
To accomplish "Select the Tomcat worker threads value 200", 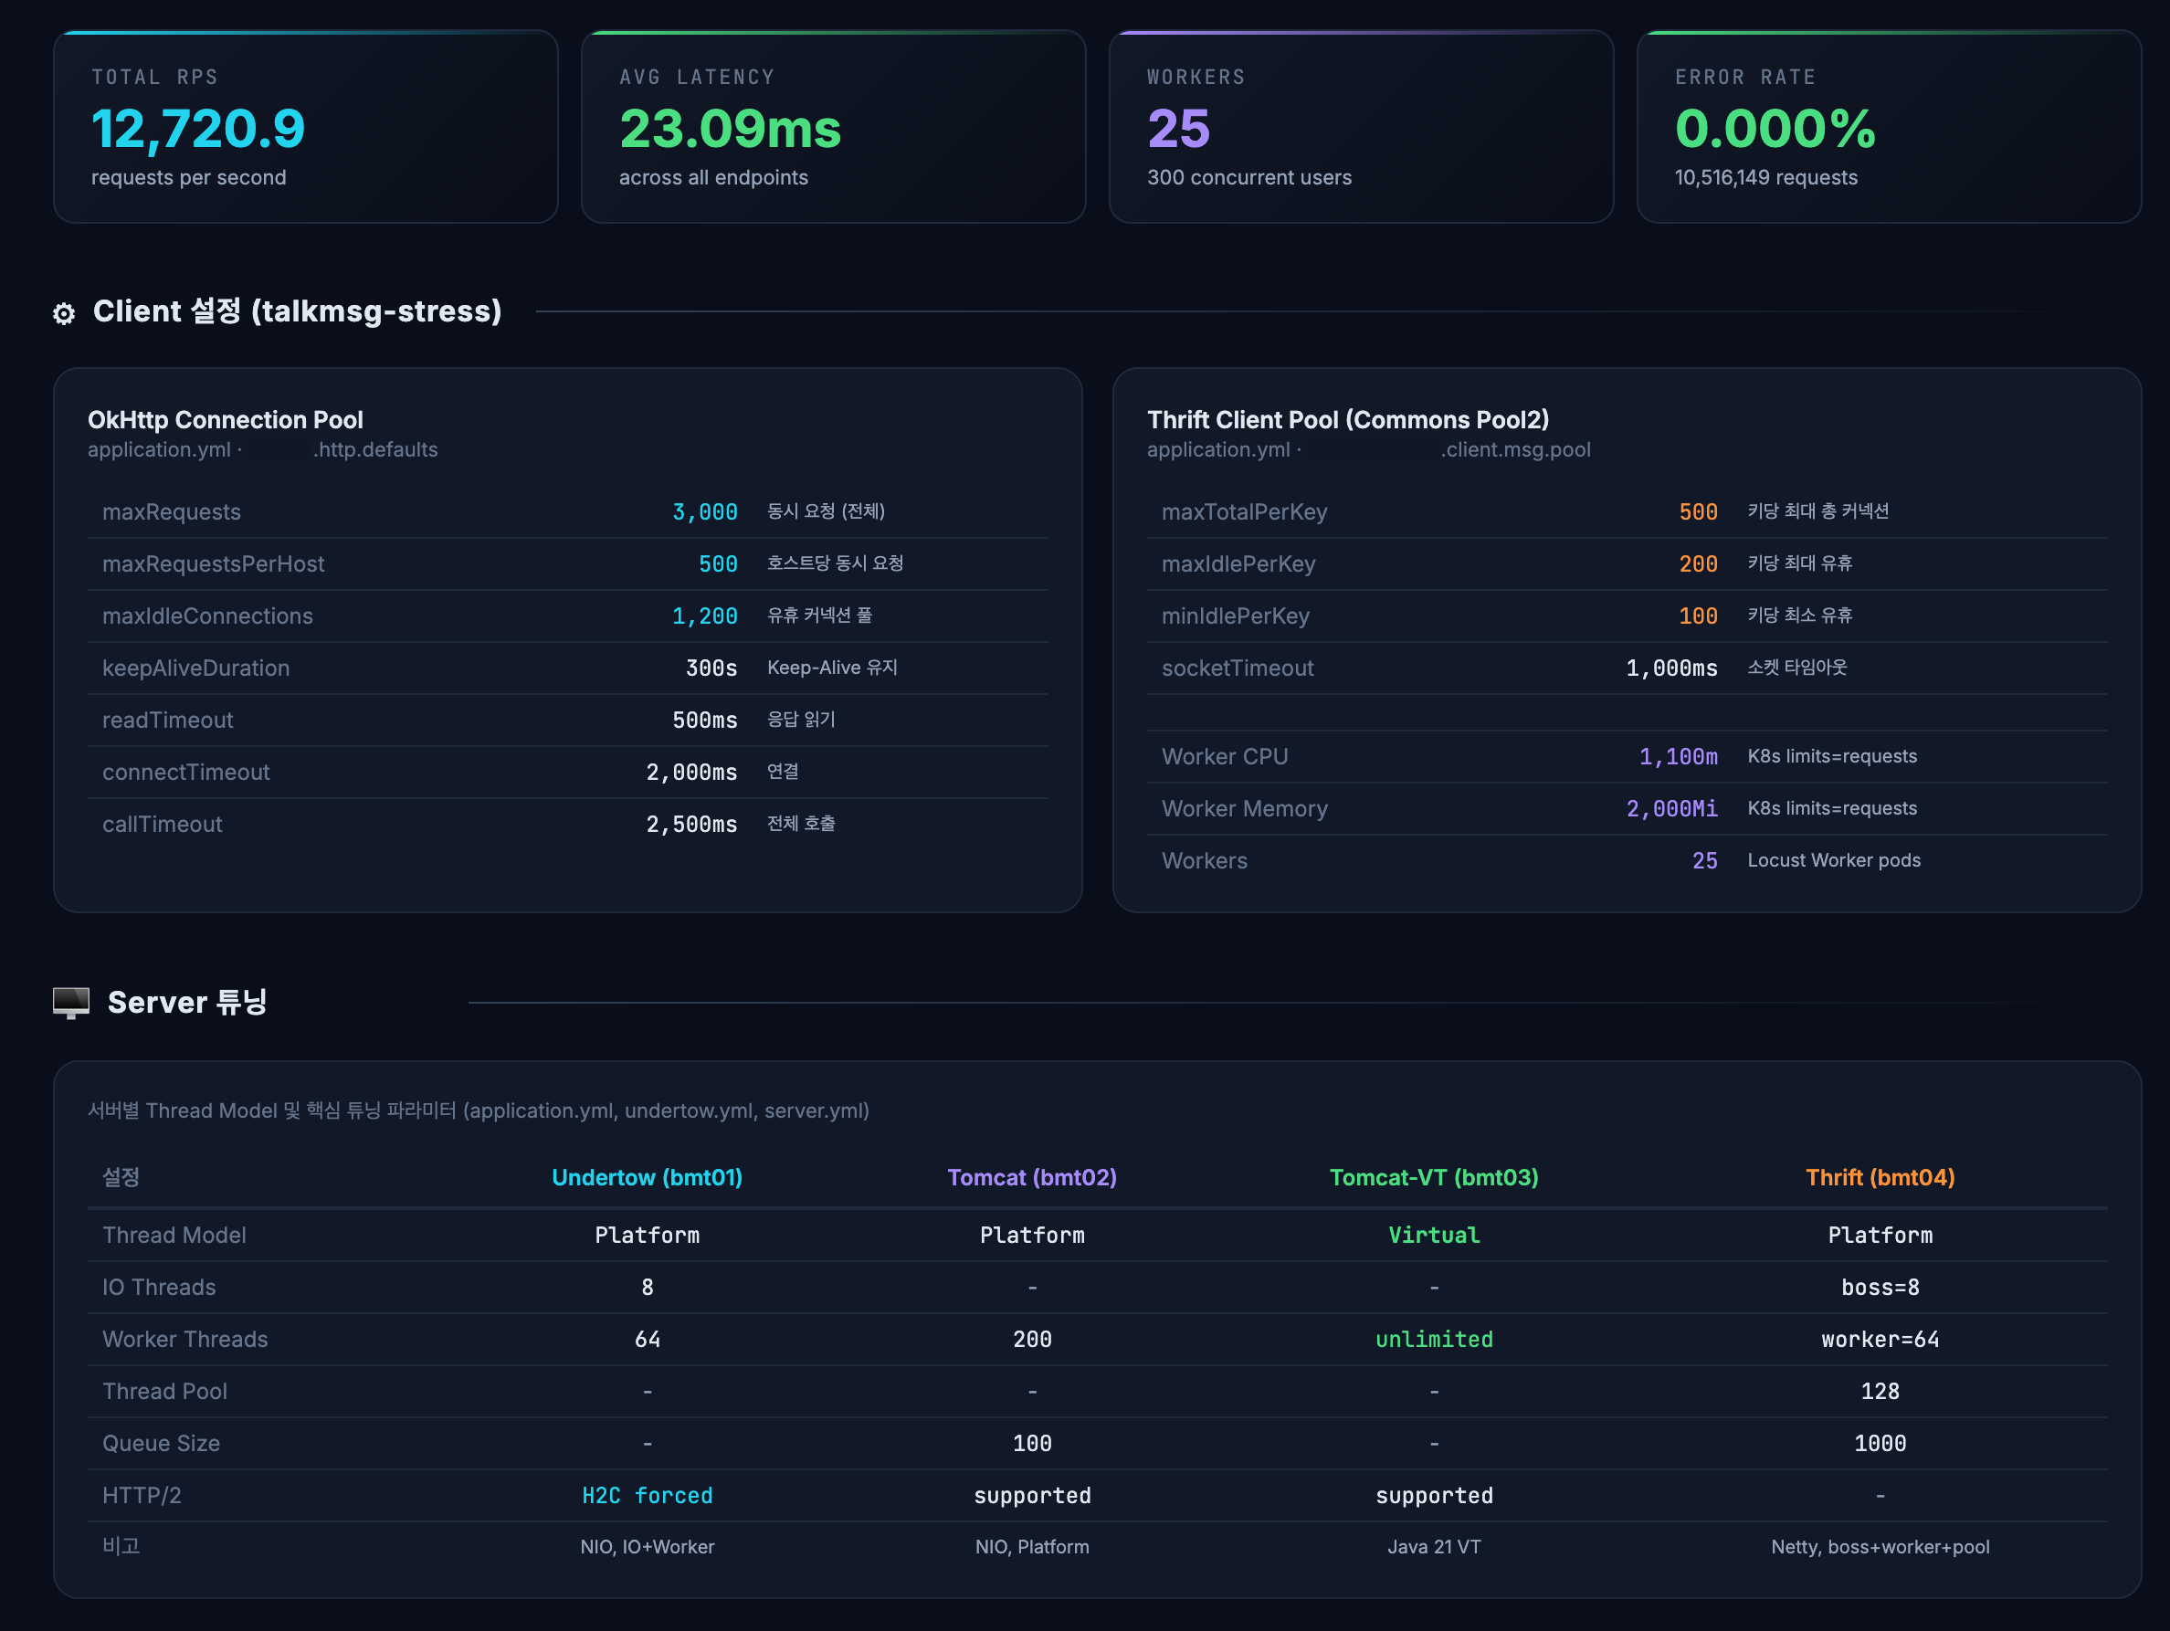I will (x=1032, y=1339).
